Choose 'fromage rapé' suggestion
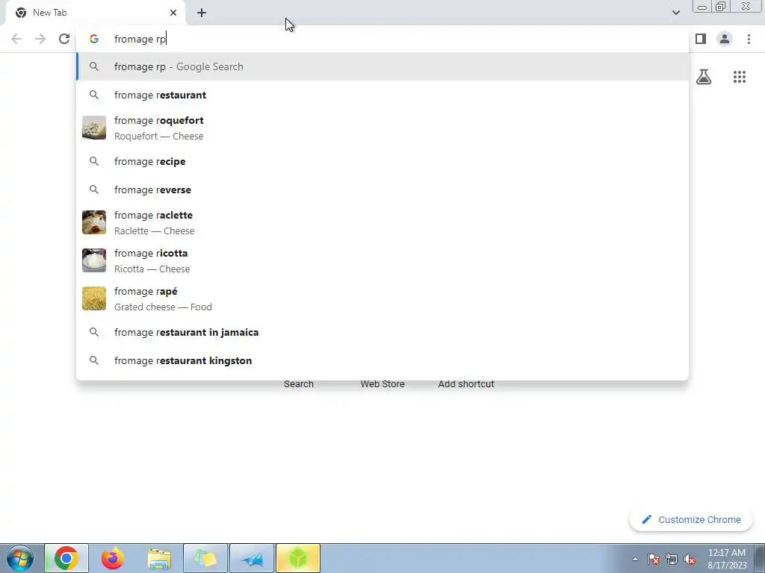 click(x=382, y=298)
